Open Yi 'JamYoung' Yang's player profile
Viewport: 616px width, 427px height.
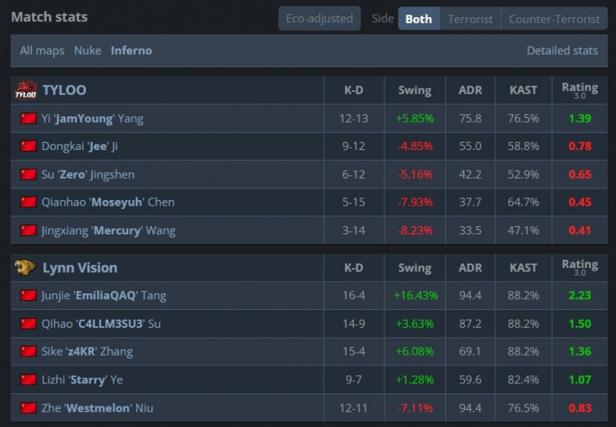coord(92,118)
